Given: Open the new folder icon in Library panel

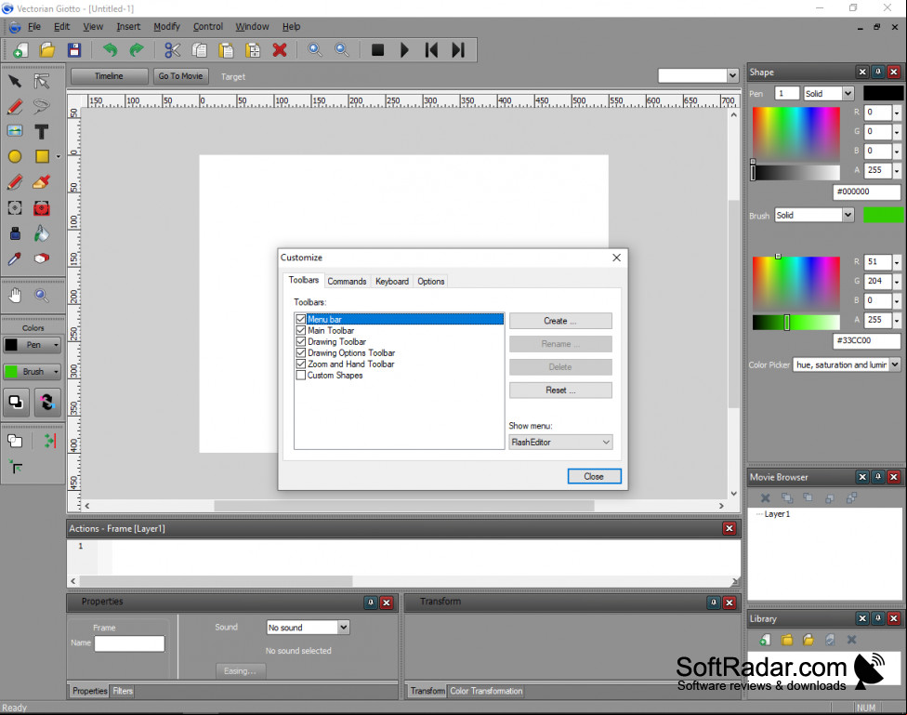Looking at the screenshot, I should pyautogui.click(x=787, y=640).
